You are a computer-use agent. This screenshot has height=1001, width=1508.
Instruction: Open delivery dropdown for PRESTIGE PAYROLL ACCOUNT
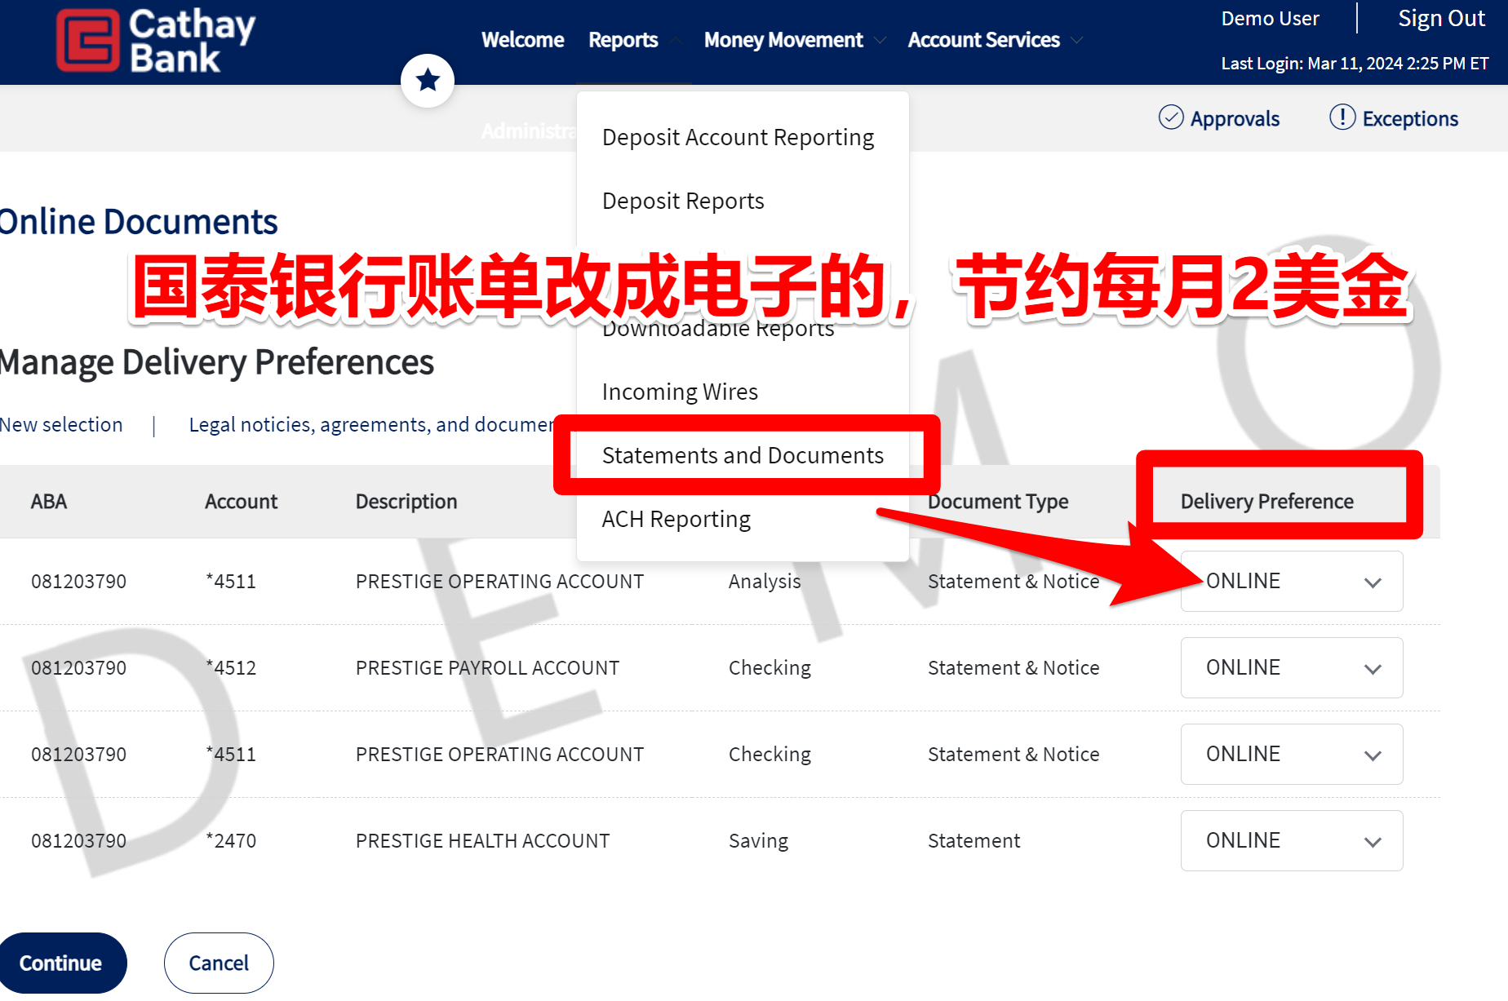click(x=1292, y=667)
